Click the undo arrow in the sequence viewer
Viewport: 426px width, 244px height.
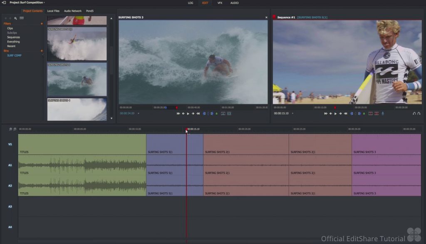[414, 113]
